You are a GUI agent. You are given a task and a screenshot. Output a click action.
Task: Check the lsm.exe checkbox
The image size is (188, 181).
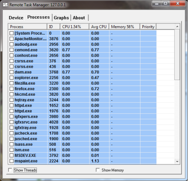pyautogui.click(x=11, y=150)
